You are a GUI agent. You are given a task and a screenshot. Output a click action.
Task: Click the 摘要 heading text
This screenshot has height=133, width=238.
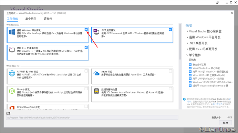pos(189,25)
